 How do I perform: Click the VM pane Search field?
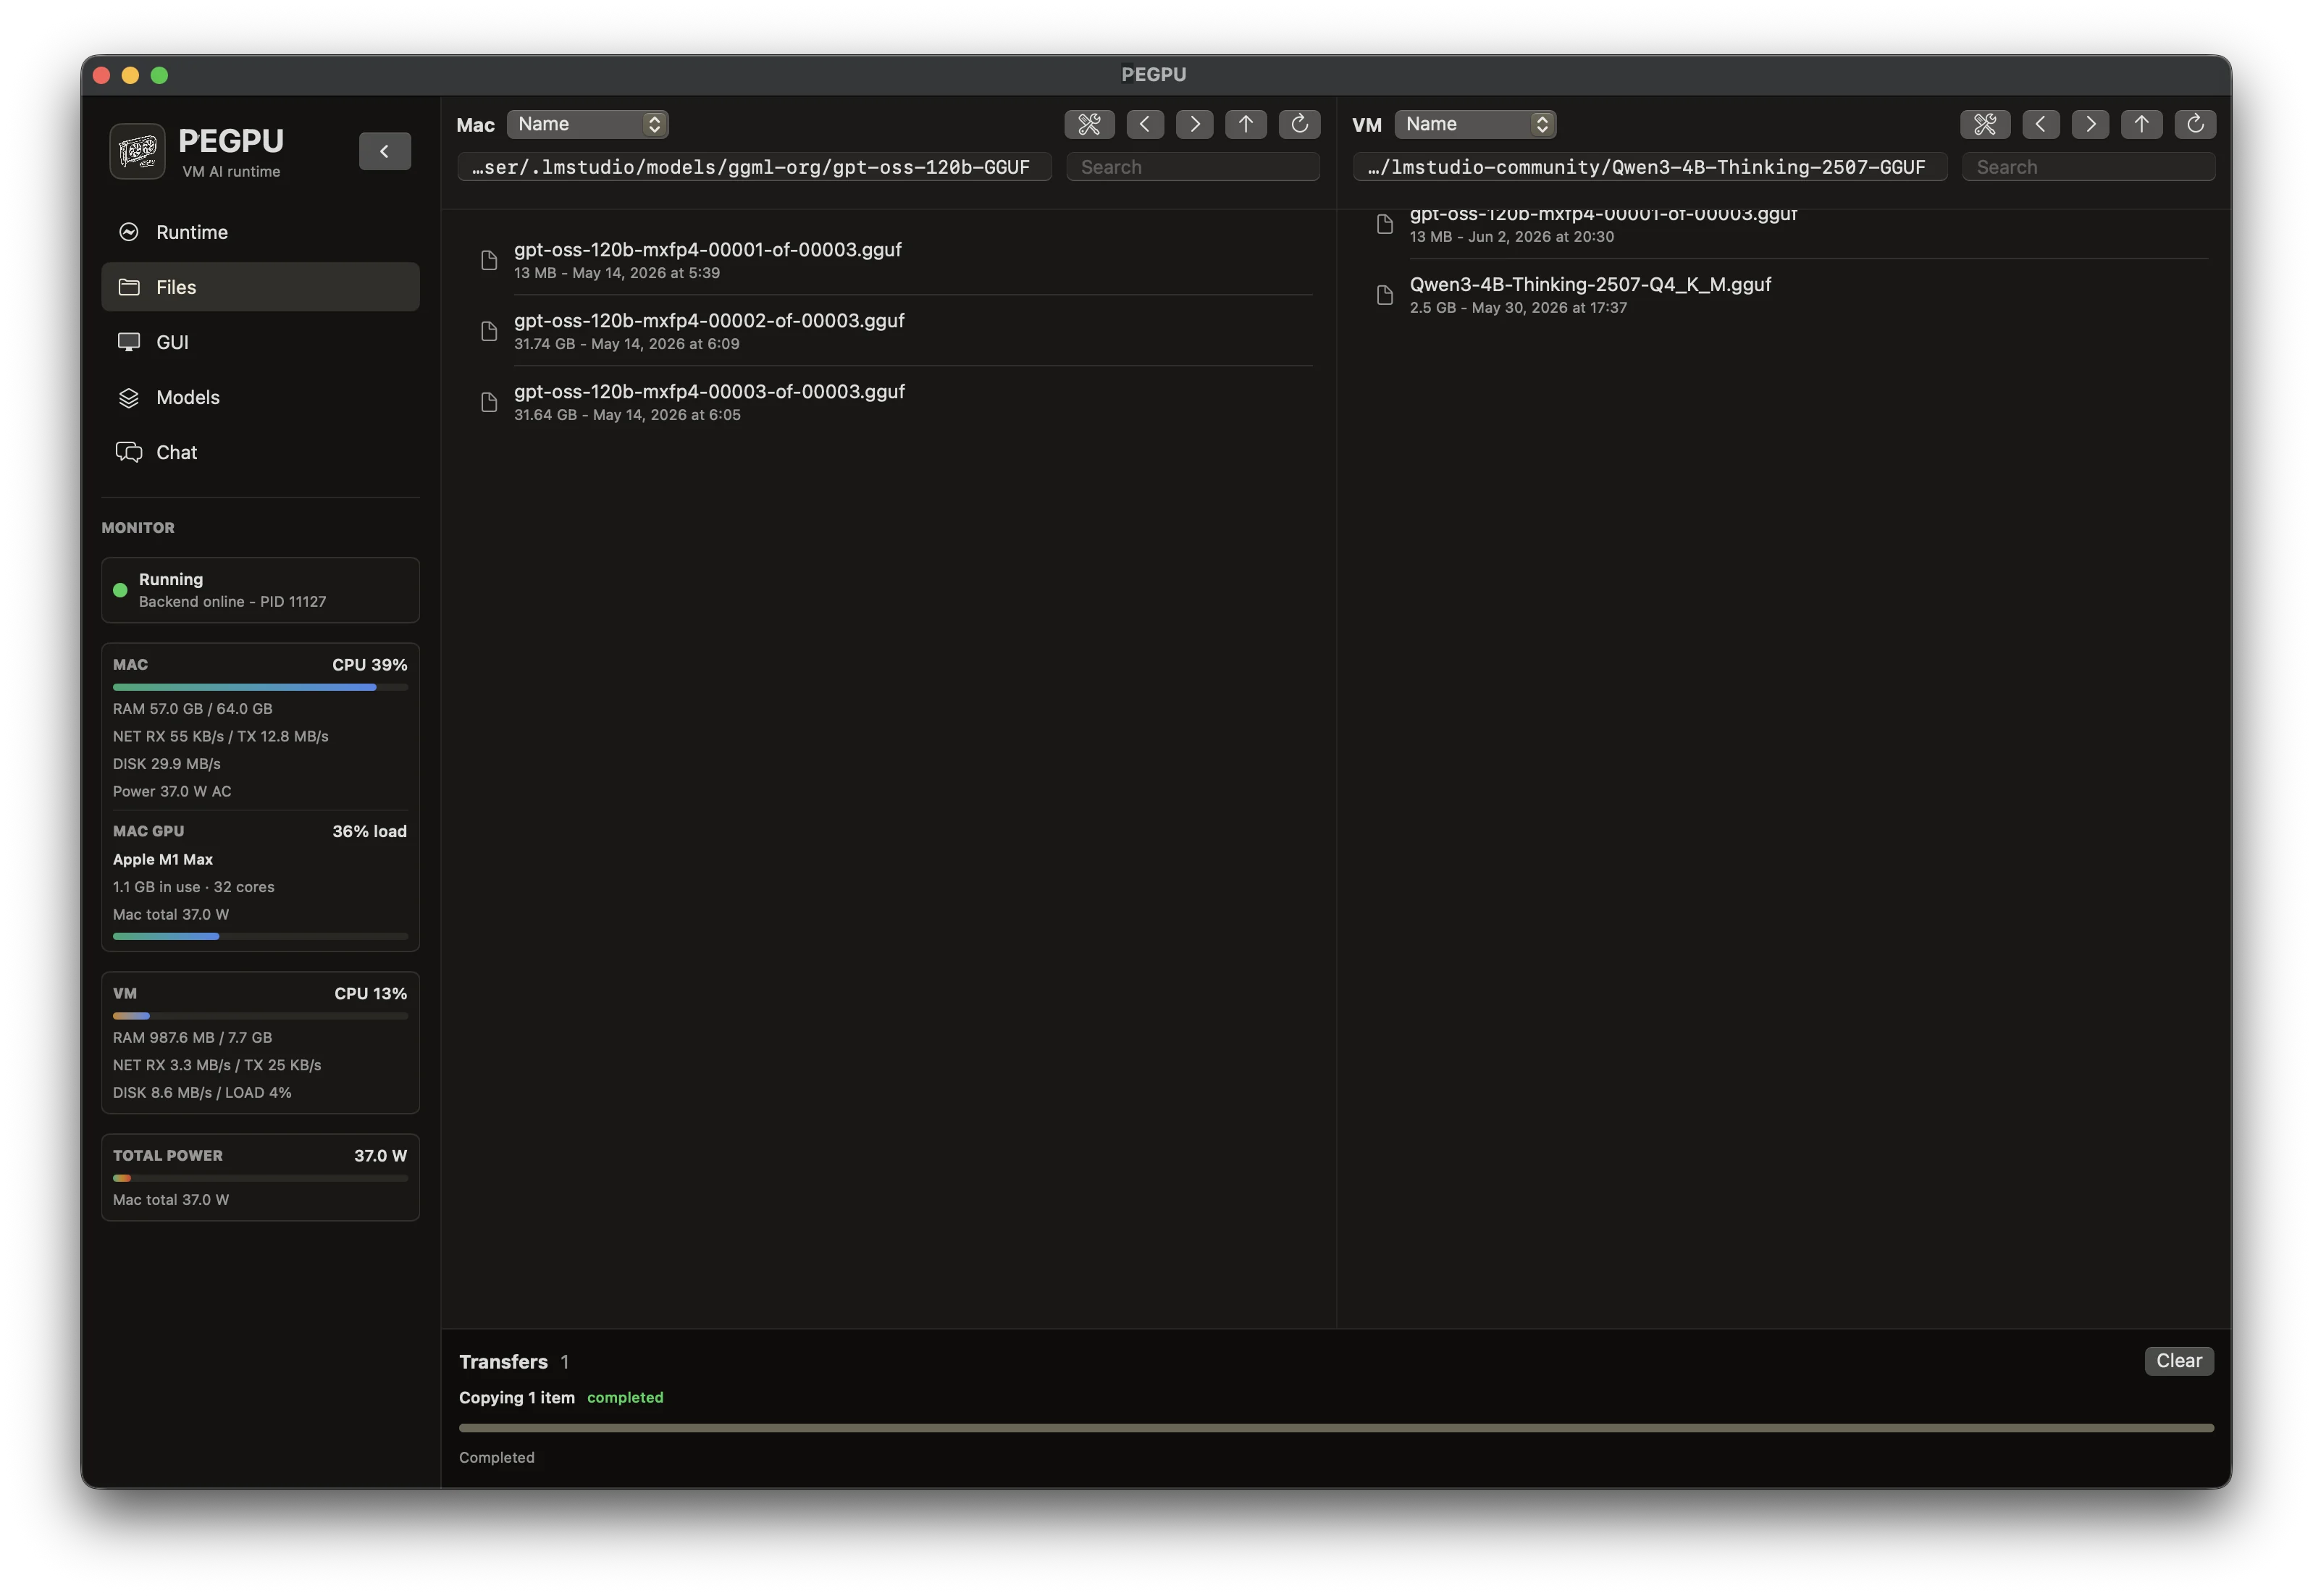click(x=2089, y=167)
